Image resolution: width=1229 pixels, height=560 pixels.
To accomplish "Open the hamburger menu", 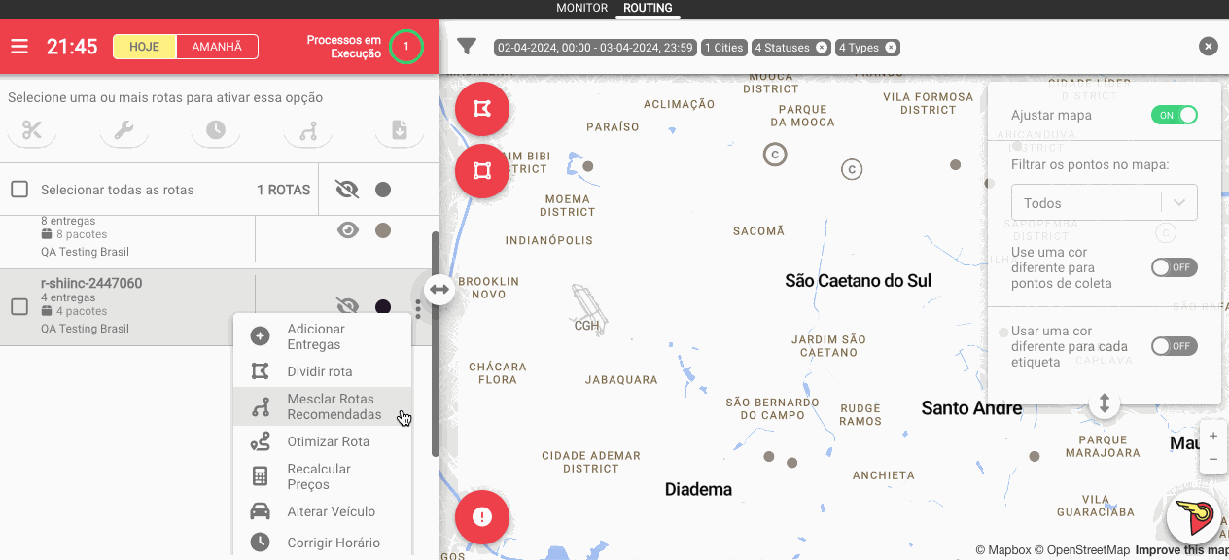I will [19, 47].
